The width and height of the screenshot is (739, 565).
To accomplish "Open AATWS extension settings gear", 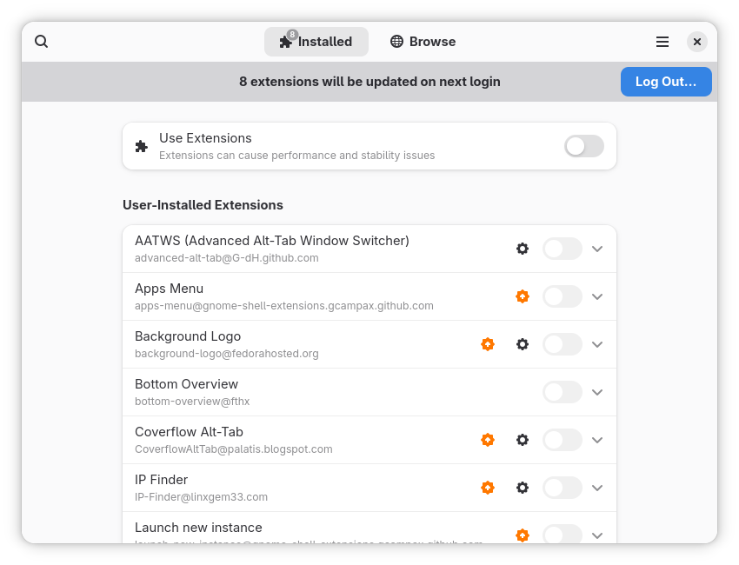I will (523, 249).
